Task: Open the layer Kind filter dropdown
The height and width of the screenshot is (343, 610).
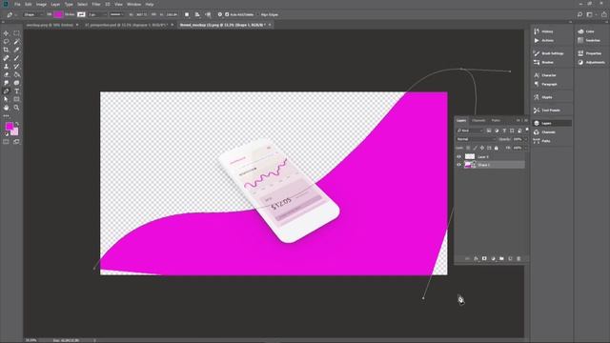Action: pyautogui.click(x=470, y=131)
